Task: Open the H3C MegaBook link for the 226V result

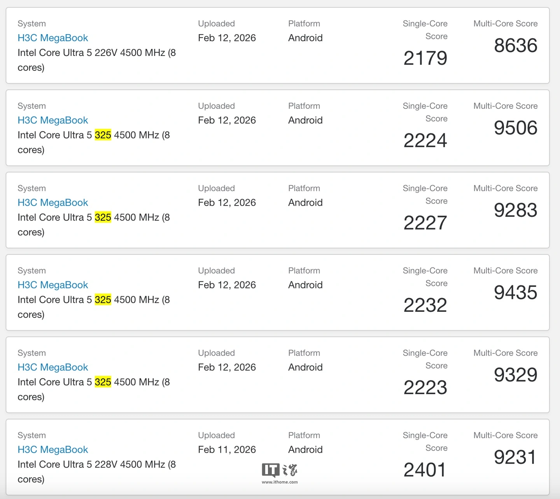Action: tap(53, 38)
